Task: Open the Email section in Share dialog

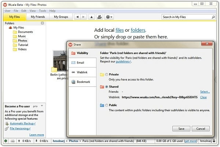Action: pyautogui.click(x=80, y=63)
